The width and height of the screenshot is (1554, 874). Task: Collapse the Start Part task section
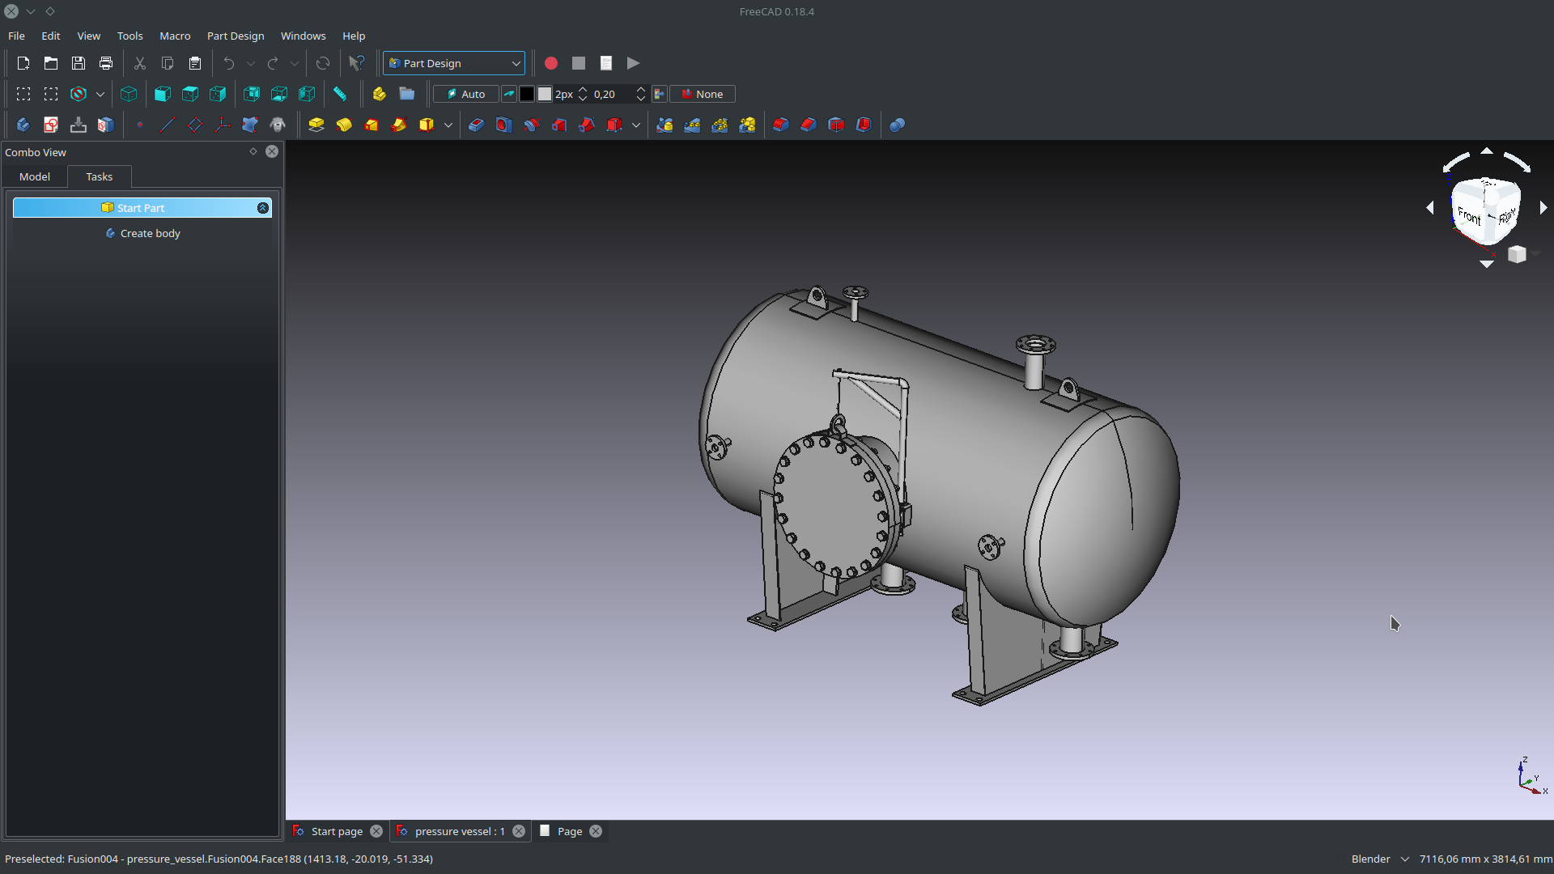point(263,208)
